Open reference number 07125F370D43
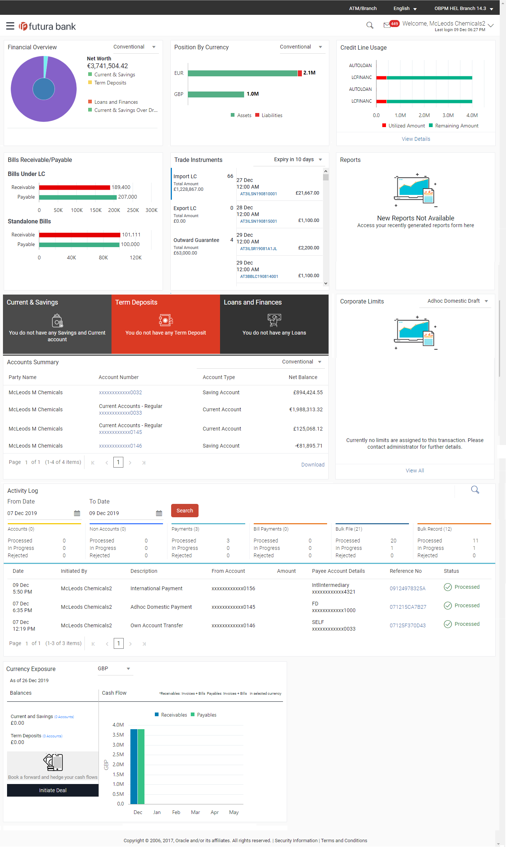 coord(407,625)
